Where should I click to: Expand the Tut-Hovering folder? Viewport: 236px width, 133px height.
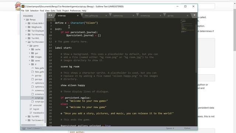[26, 34]
